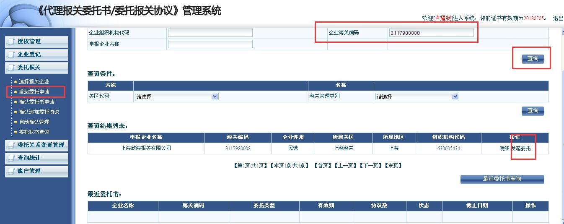This screenshot has width=564, height=224.
Task: Open 自动确认管理 sidebar item
Action: pyautogui.click(x=34, y=122)
